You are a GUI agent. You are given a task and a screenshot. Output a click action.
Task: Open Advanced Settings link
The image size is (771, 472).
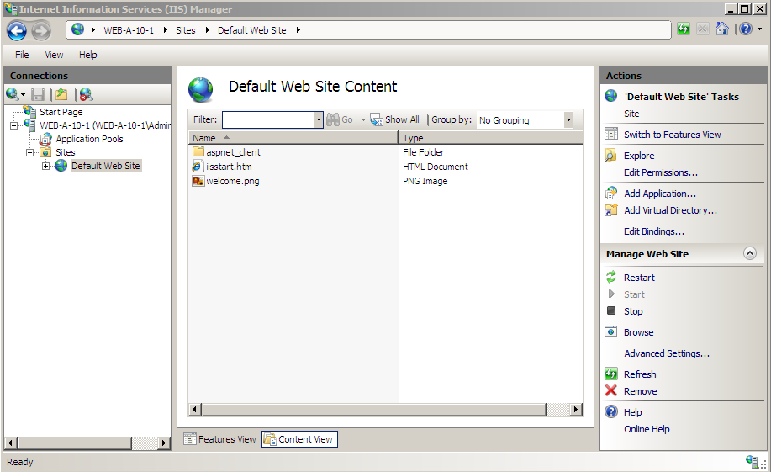click(666, 353)
